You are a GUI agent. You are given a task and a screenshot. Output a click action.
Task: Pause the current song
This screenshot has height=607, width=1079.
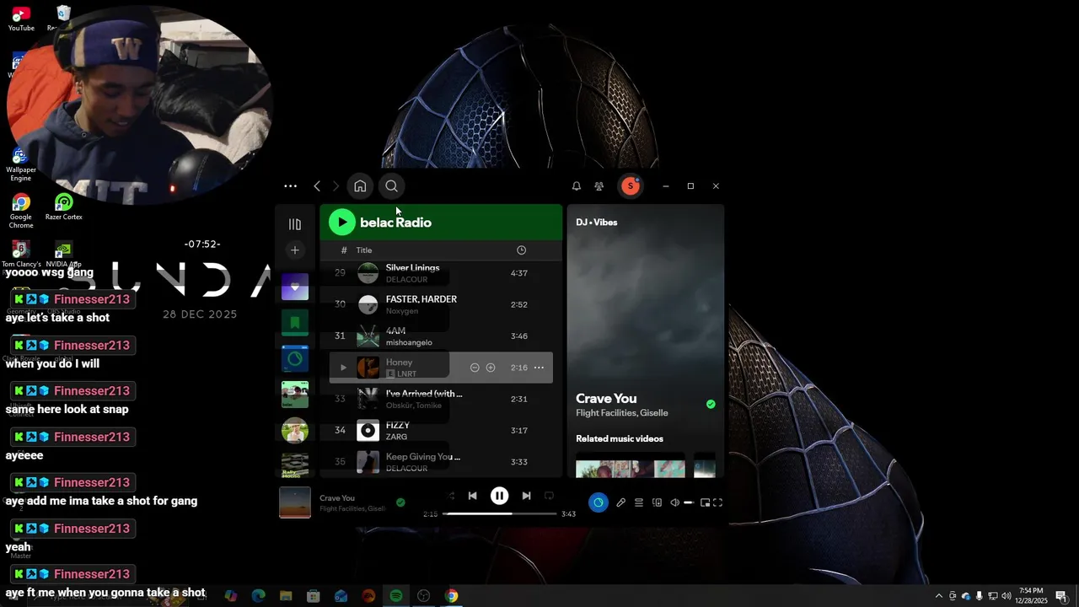500,496
